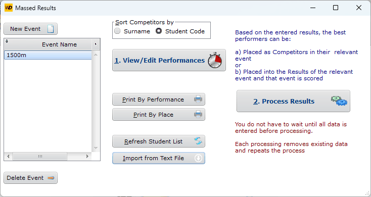The height and width of the screenshot is (197, 371).
Task: Click the horizontal scrollbar right arrow
Action: [x=87, y=156]
